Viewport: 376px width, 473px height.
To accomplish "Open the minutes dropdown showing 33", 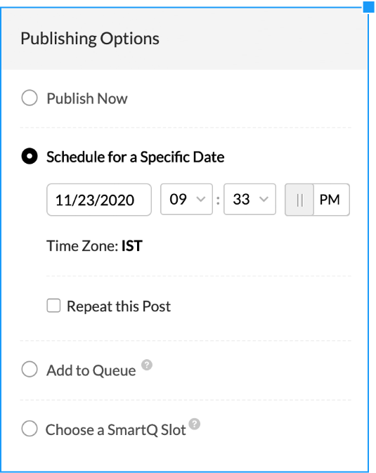I will (x=249, y=199).
